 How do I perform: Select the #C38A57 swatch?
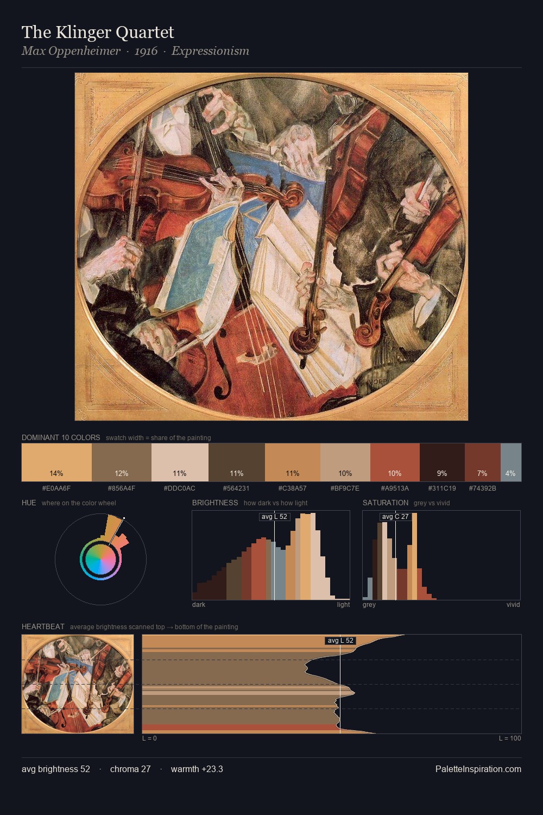pyautogui.click(x=293, y=462)
